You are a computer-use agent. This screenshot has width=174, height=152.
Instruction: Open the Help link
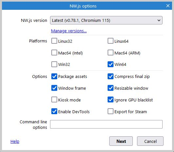click(15, 141)
